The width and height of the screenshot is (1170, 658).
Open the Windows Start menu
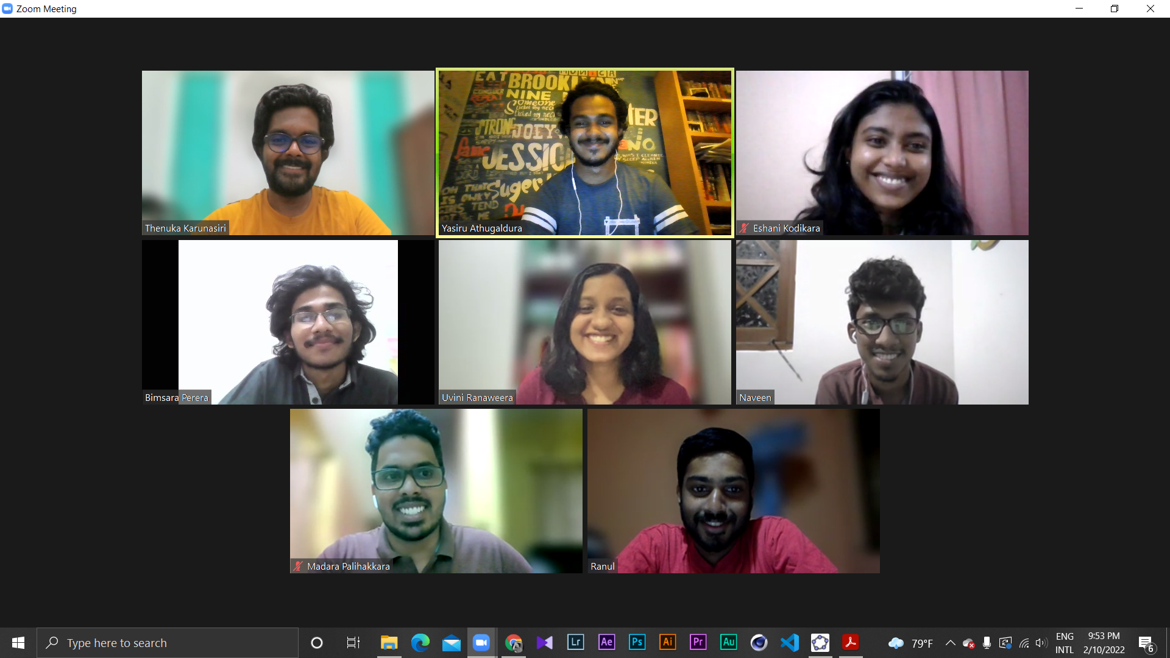point(18,643)
